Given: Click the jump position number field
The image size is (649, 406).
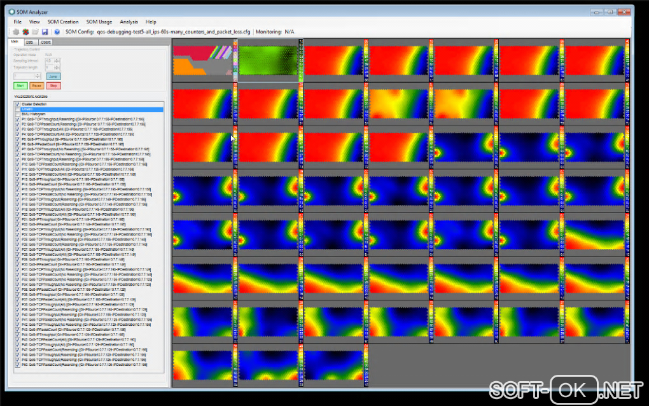Looking at the screenshot, I should [x=24, y=76].
